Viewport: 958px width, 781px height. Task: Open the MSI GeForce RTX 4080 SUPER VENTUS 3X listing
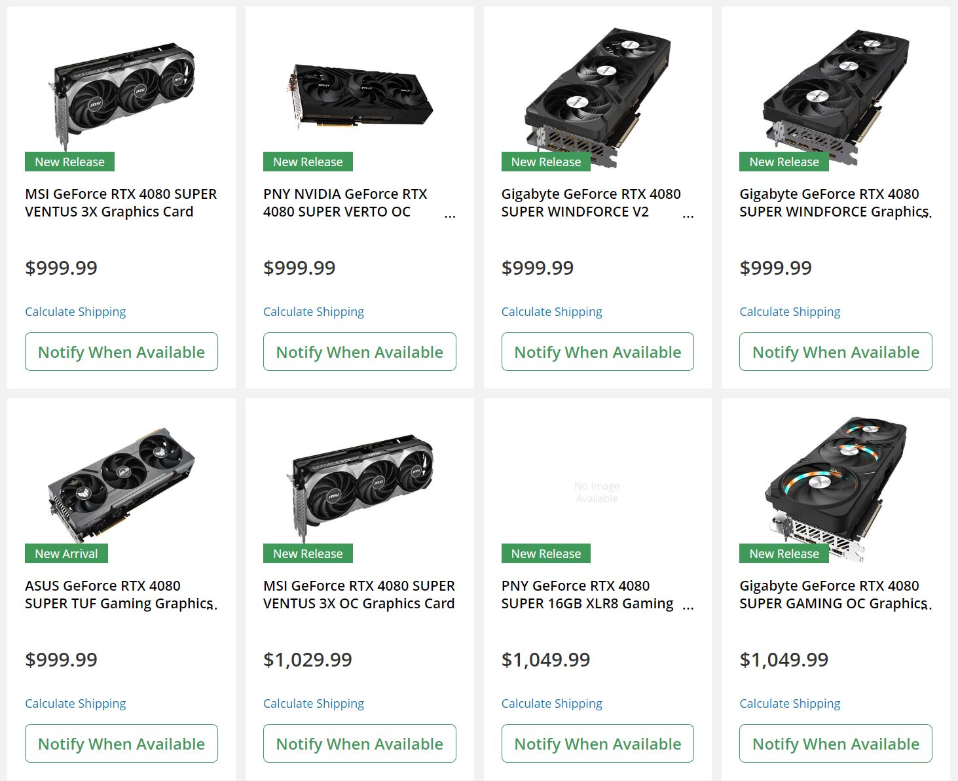pos(121,203)
